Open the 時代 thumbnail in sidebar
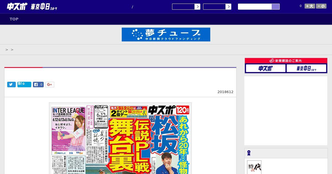332x174 pixels. [254, 167]
